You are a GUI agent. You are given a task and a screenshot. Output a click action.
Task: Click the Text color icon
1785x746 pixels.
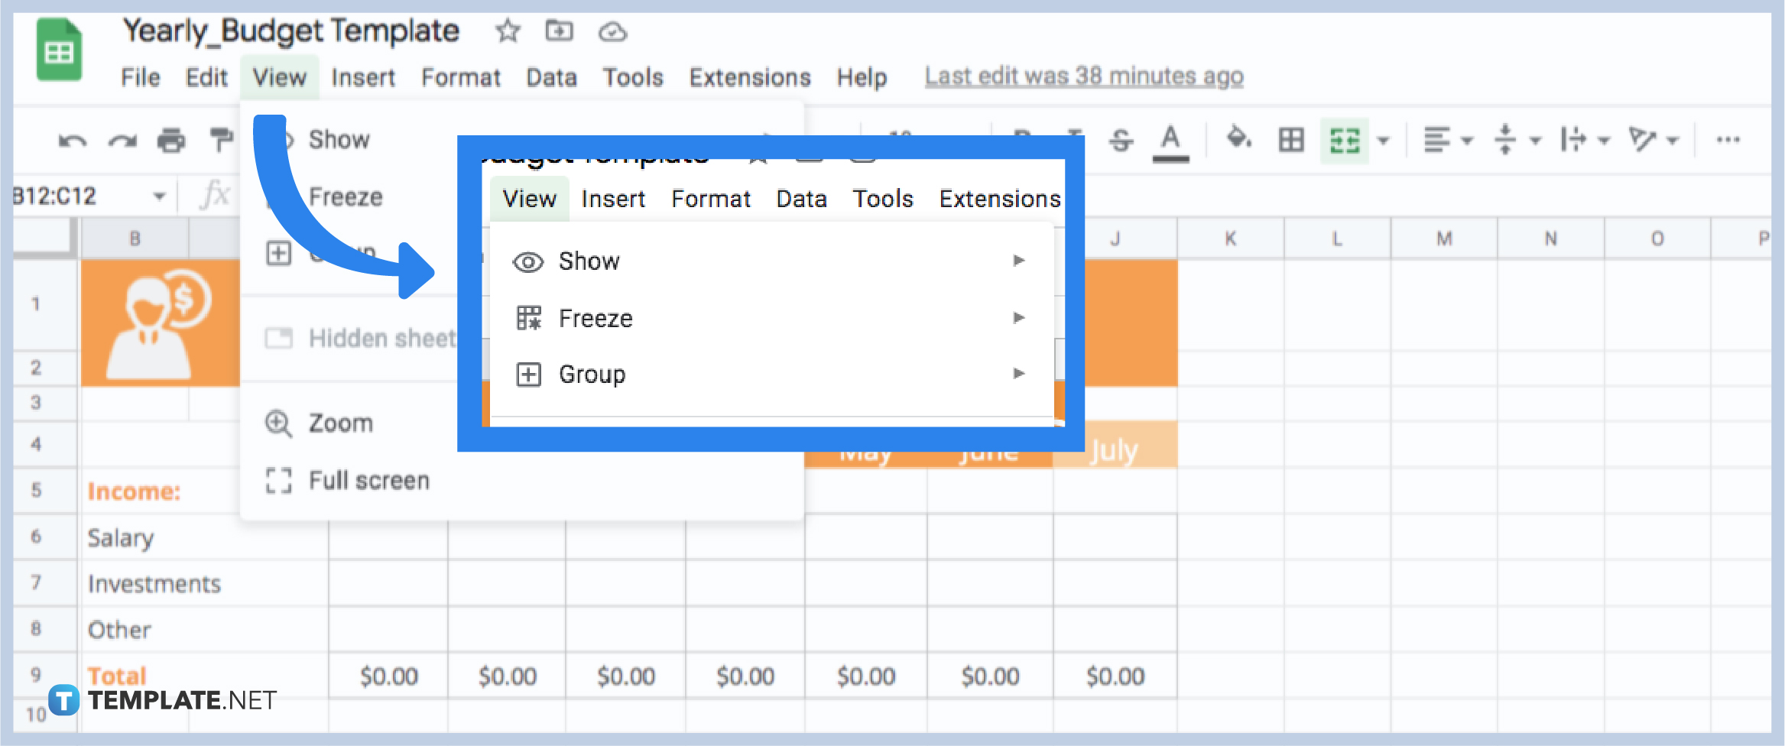point(1170,140)
